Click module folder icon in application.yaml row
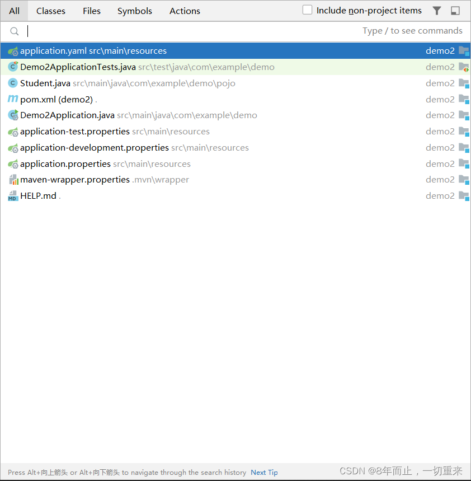The height and width of the screenshot is (481, 471). [464, 51]
